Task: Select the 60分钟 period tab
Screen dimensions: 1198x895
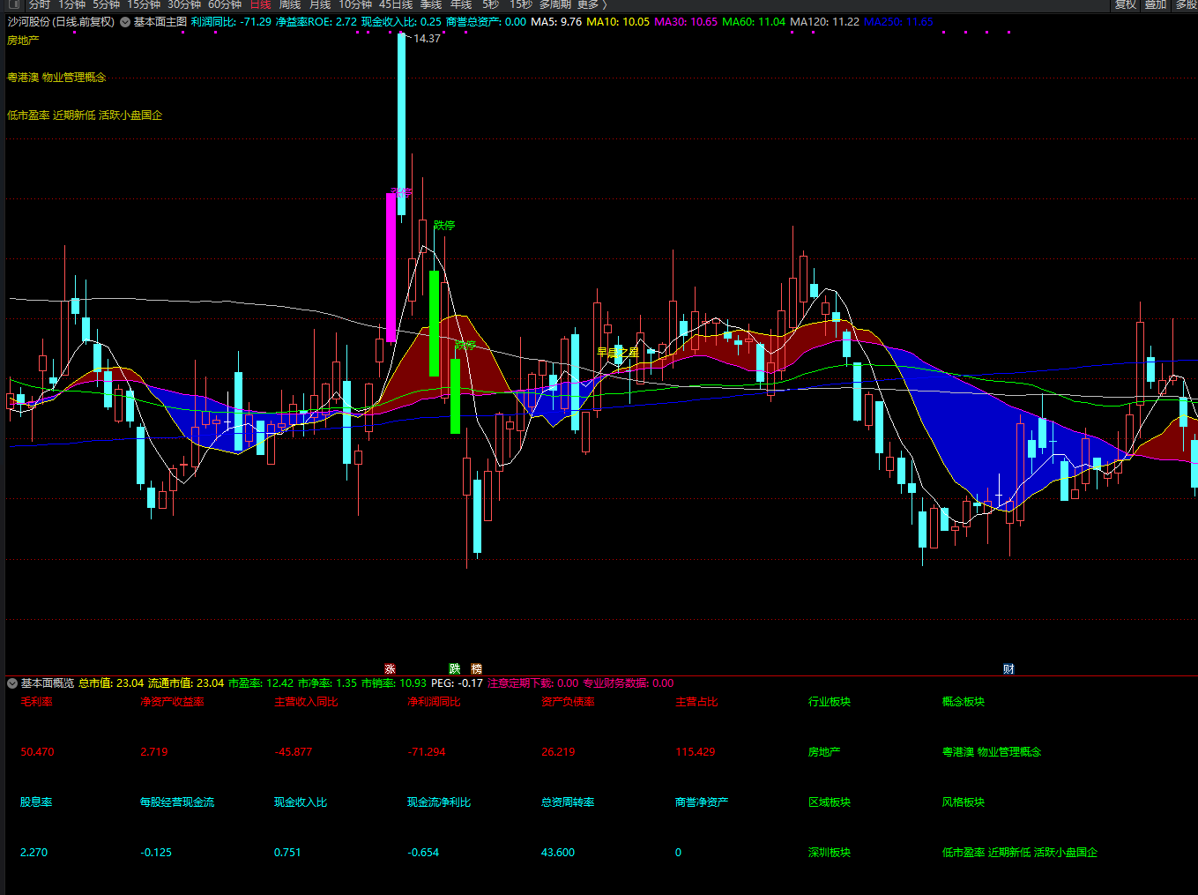Action: point(225,4)
